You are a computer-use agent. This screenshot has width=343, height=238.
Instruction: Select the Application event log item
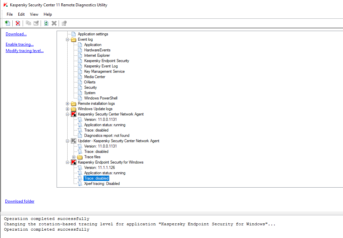coord(93,45)
